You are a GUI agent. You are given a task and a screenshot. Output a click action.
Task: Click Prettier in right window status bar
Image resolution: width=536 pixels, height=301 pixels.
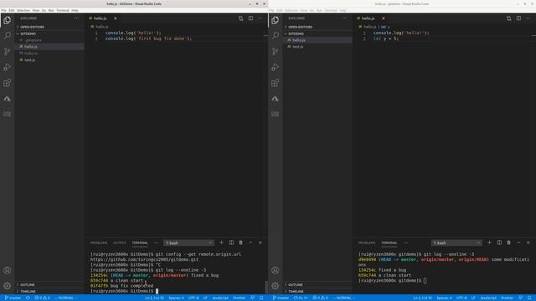point(507,298)
